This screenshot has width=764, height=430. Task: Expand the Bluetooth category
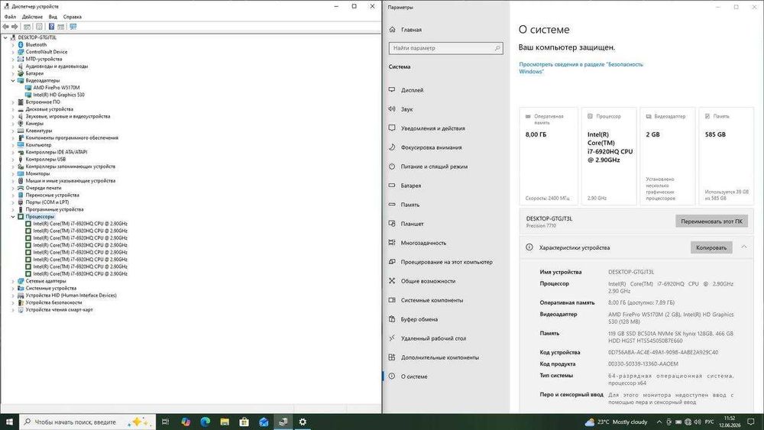[13, 45]
